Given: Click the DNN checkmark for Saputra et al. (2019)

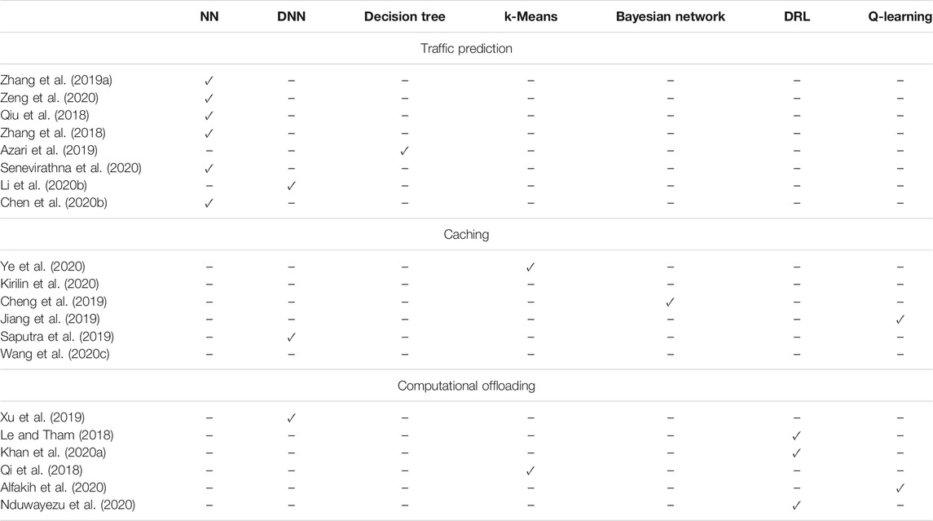Looking at the screenshot, I should coord(292,337).
